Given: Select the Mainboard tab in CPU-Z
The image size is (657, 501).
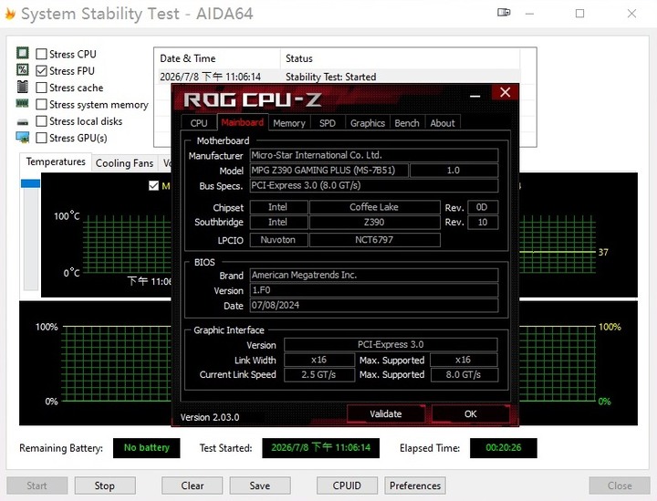Looking at the screenshot, I should 243,122.
